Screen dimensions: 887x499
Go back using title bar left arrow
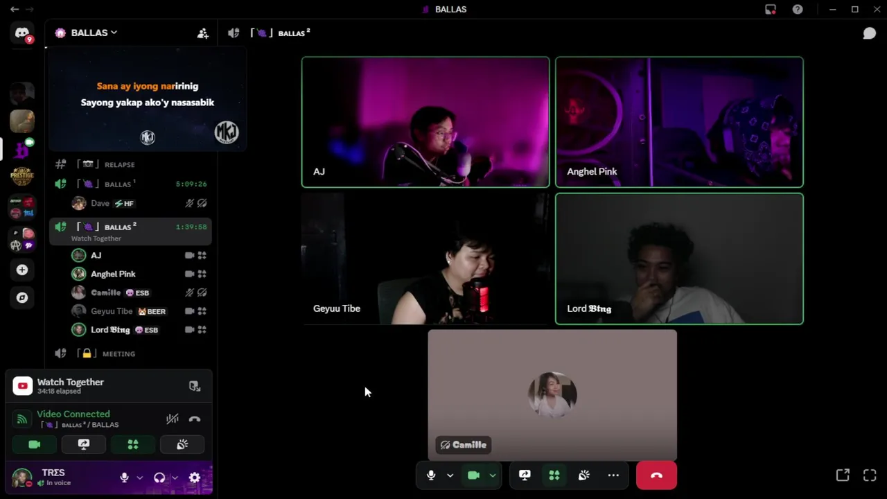(x=15, y=9)
